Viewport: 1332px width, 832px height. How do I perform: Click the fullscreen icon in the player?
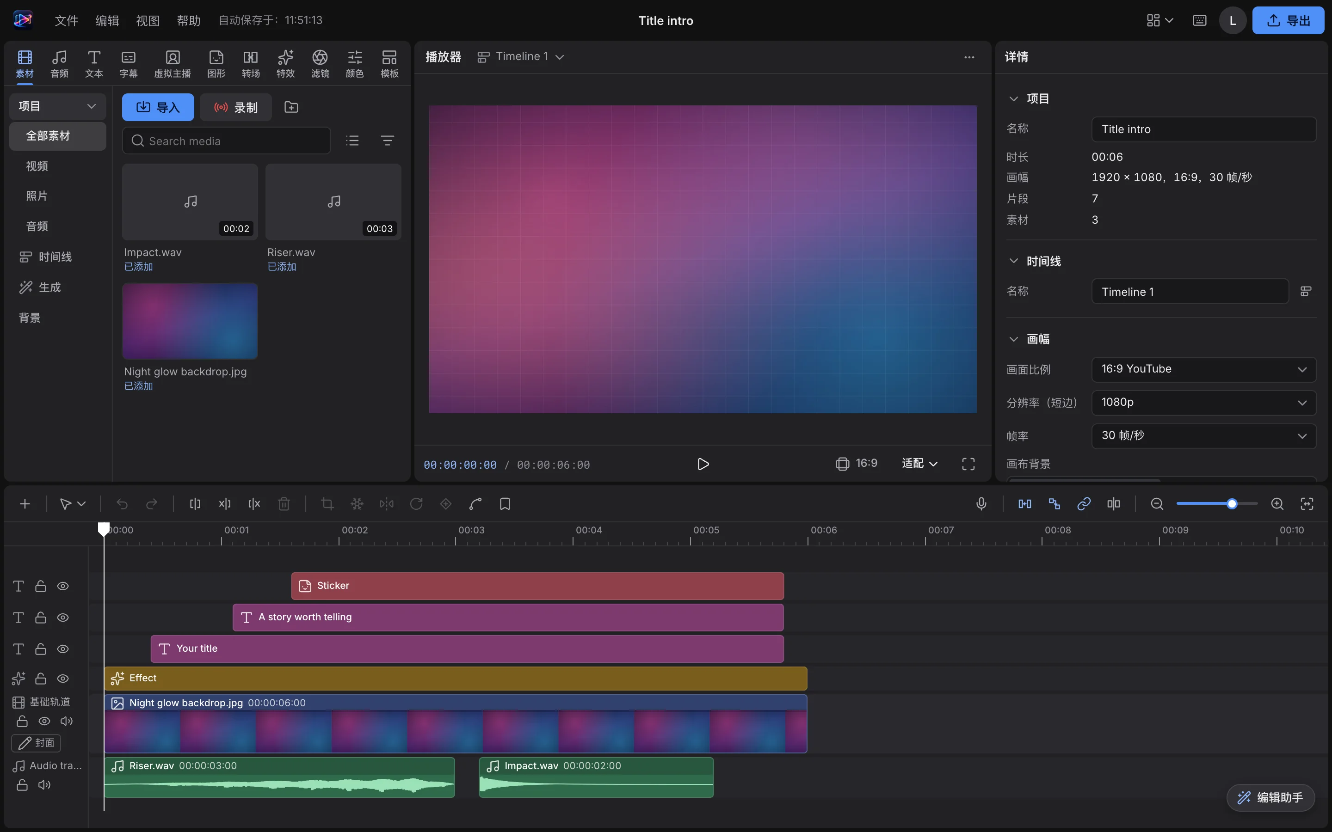pyautogui.click(x=968, y=464)
